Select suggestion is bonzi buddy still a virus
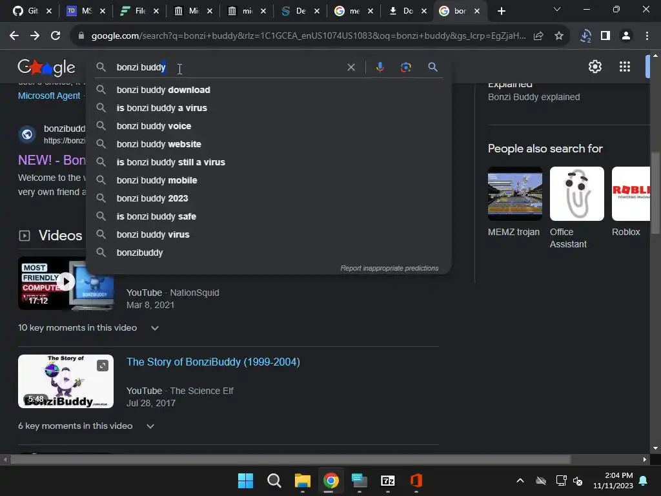This screenshot has height=496, width=661. 269,162
